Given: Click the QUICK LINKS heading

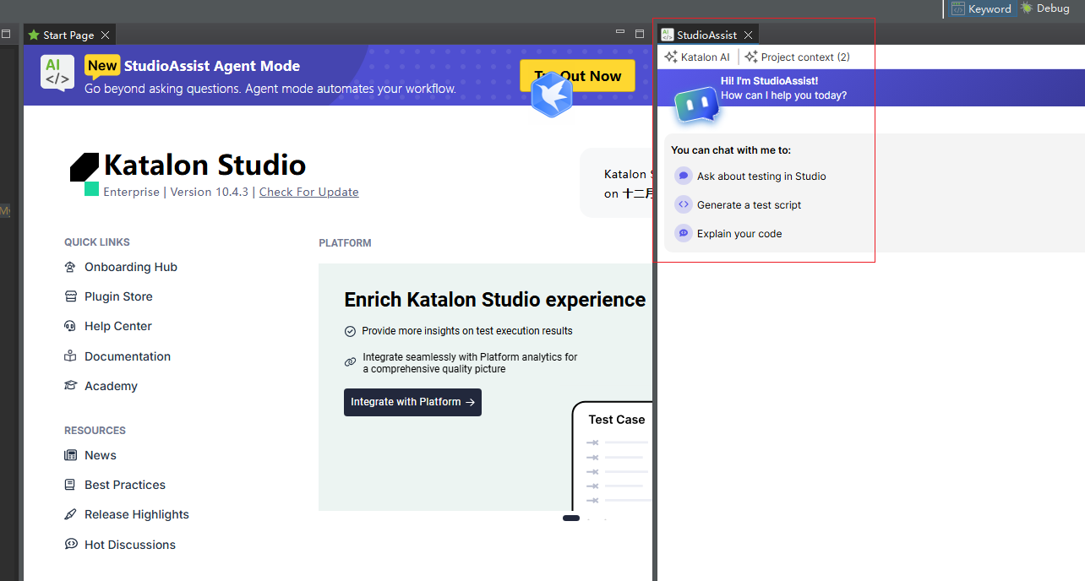Looking at the screenshot, I should [x=97, y=242].
